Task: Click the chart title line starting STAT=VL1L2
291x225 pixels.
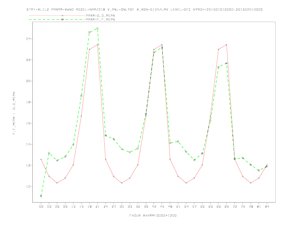Action: [144, 10]
